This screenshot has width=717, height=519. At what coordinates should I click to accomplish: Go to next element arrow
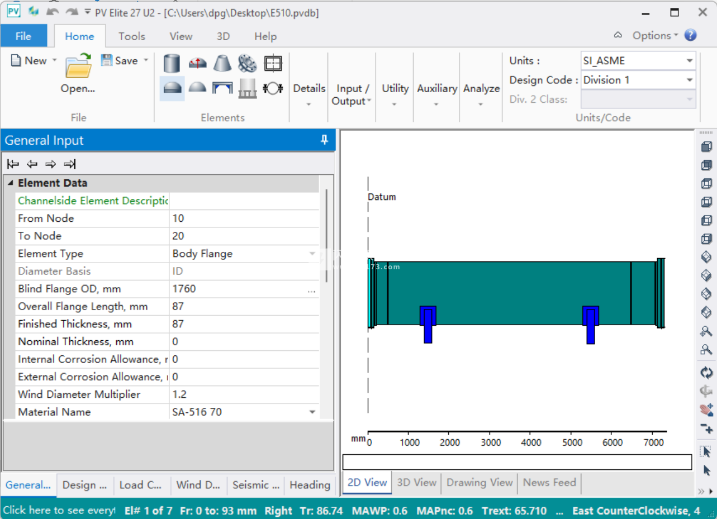51,164
